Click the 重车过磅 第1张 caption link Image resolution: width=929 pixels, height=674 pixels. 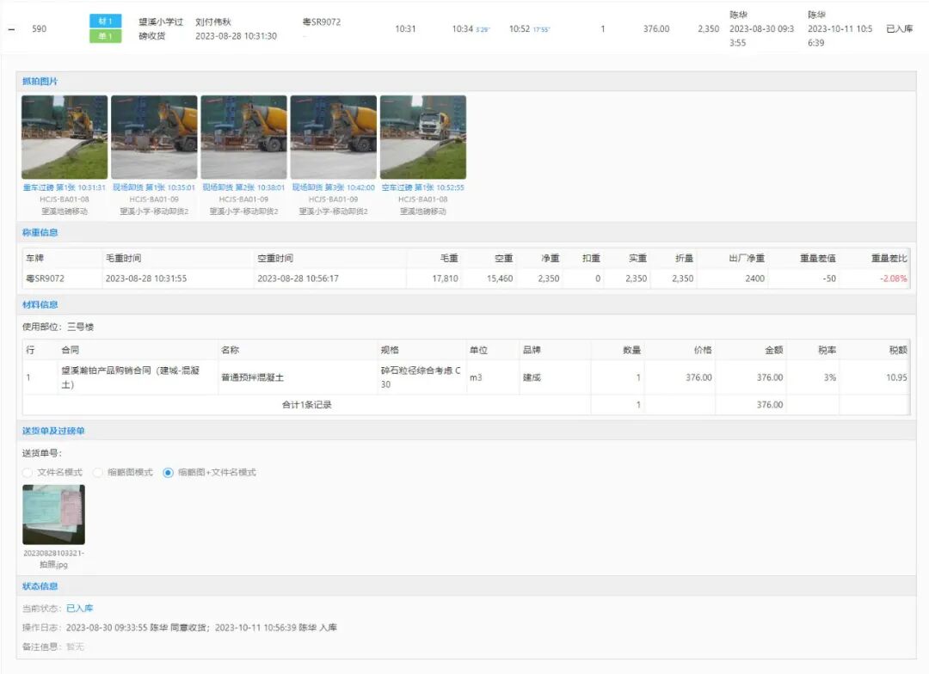tap(65, 187)
